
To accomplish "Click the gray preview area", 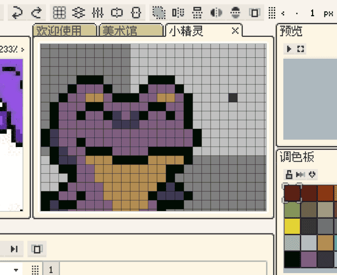I will tap(310, 99).
